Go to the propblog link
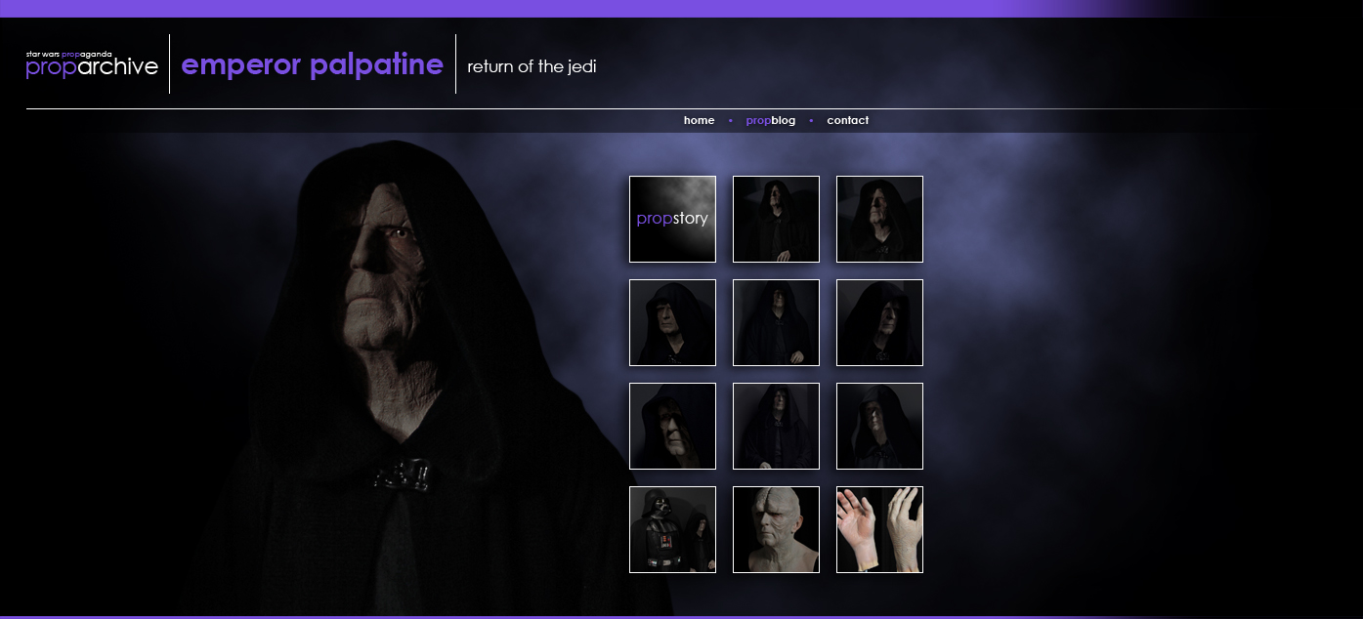Image resolution: width=1363 pixels, height=619 pixels. [x=770, y=120]
